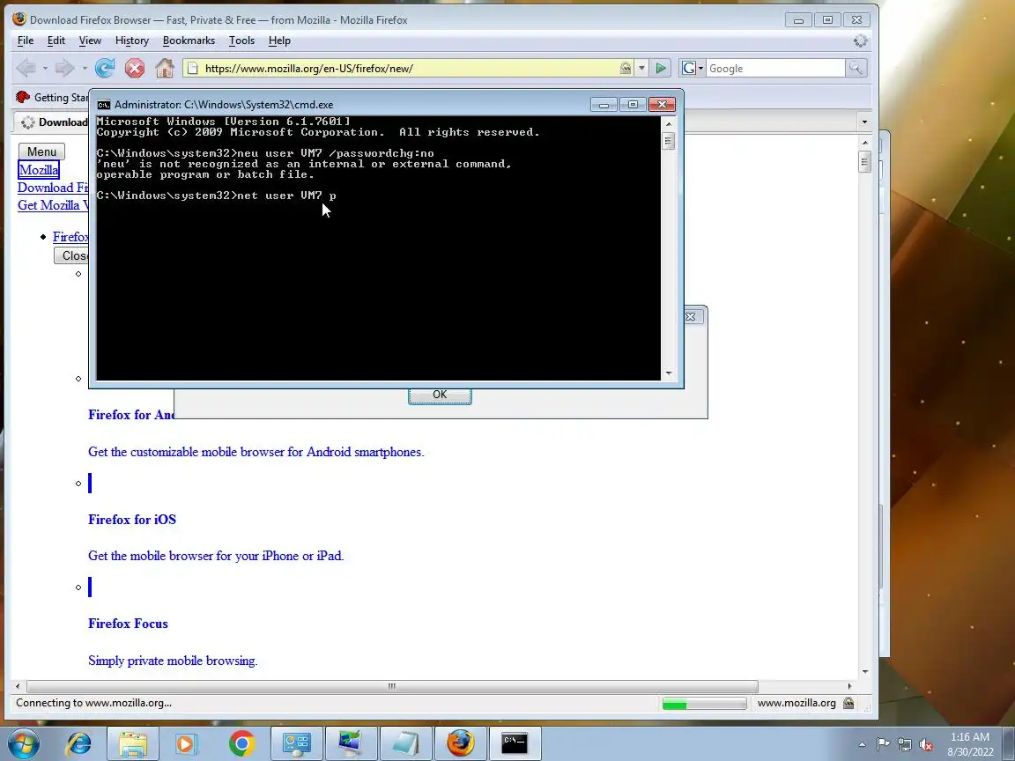This screenshot has height=761, width=1015.
Task: Show hidden system tray icons
Action: (862, 744)
